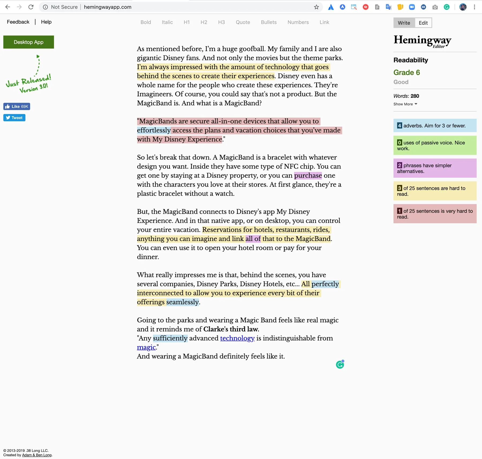Switch to Write mode
482x459 pixels.
tap(404, 23)
